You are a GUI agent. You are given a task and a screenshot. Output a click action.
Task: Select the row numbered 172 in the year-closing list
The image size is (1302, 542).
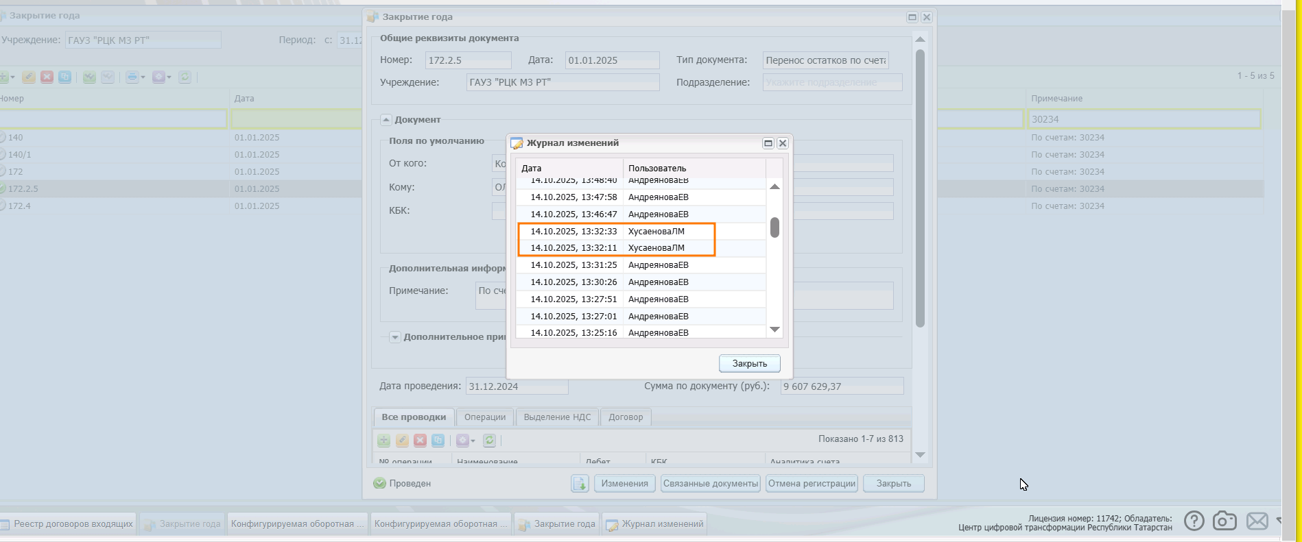[x=181, y=172]
